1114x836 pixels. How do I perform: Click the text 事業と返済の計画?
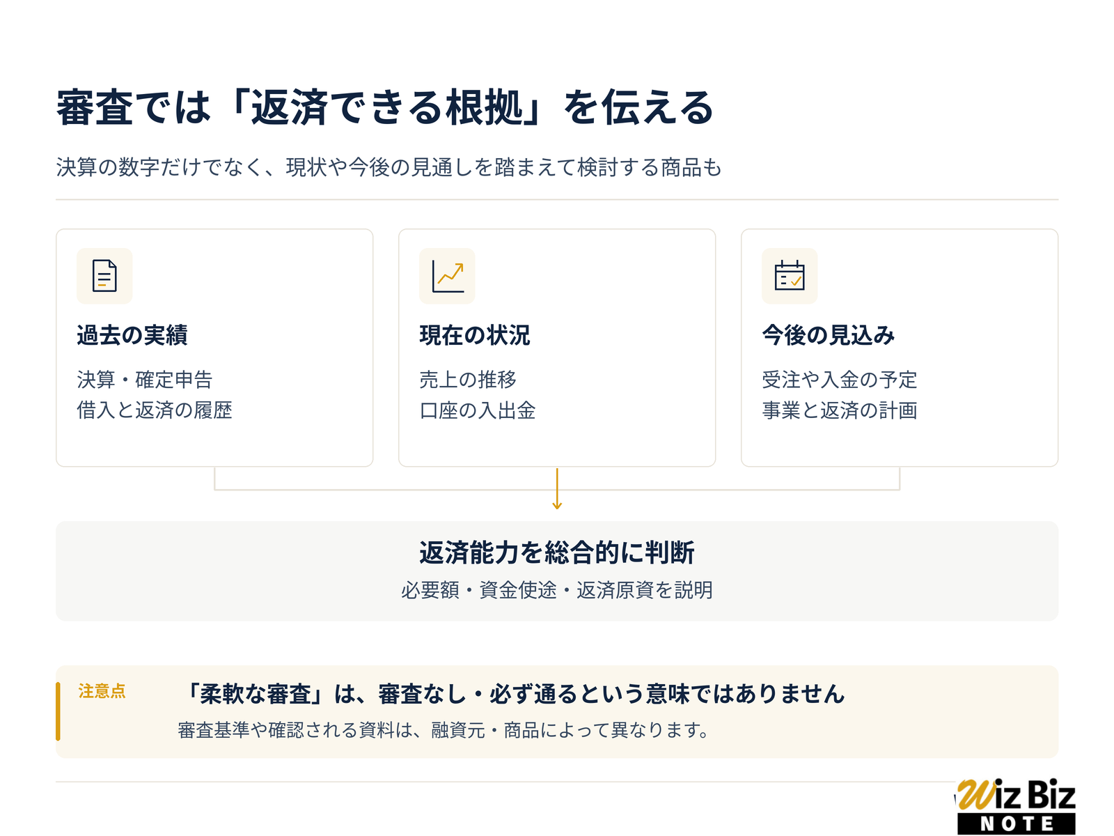(x=840, y=410)
